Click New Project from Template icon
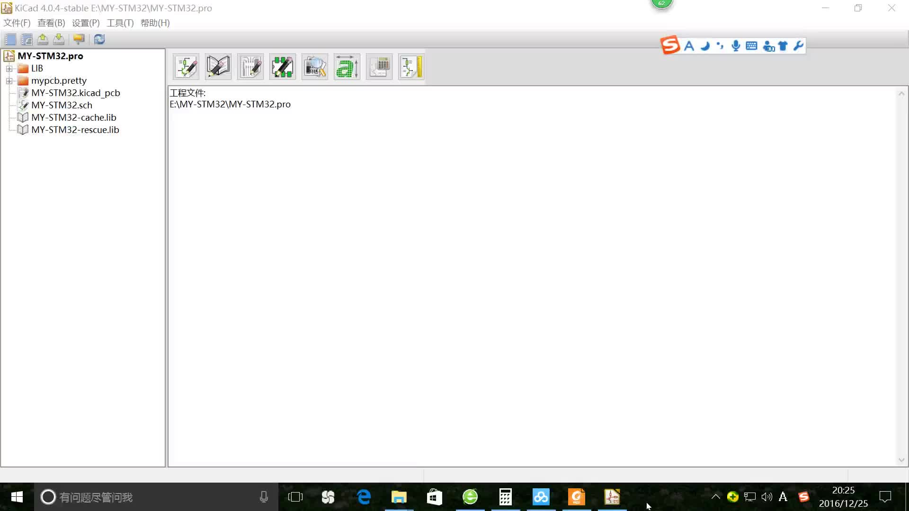 click(27, 39)
